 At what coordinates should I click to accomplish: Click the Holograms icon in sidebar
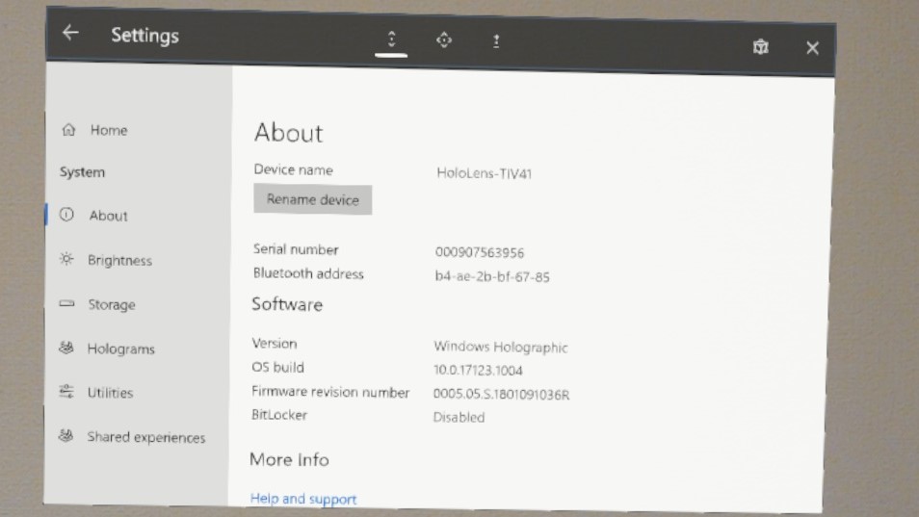(x=66, y=348)
